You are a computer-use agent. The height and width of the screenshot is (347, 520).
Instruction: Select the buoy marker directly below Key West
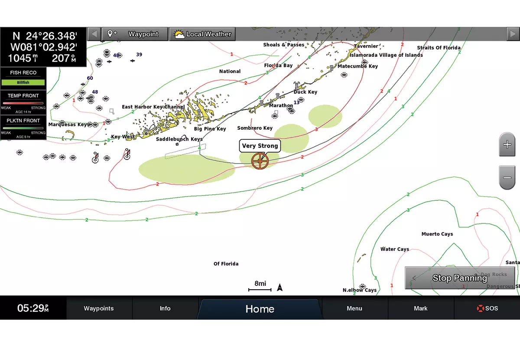tap(127, 154)
